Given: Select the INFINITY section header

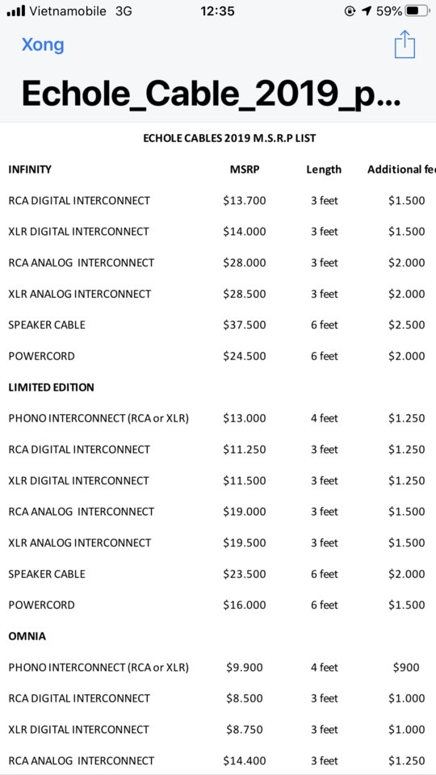Looking at the screenshot, I should 30,170.
